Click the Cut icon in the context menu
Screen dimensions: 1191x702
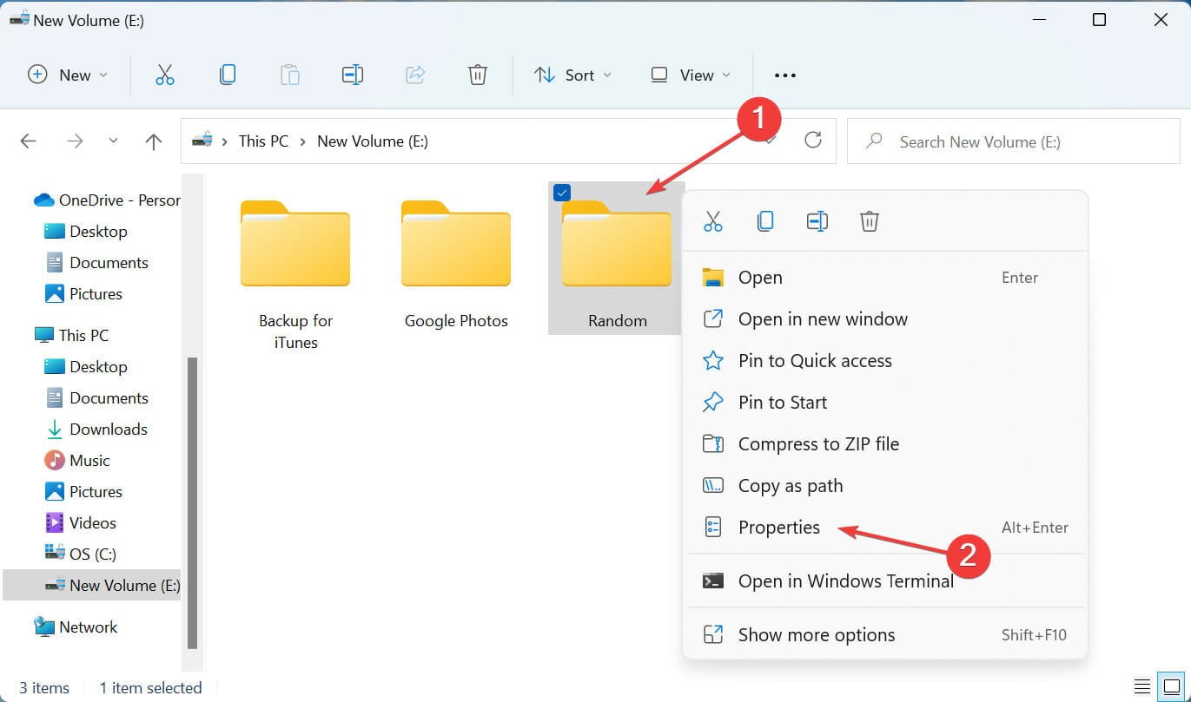tap(713, 221)
